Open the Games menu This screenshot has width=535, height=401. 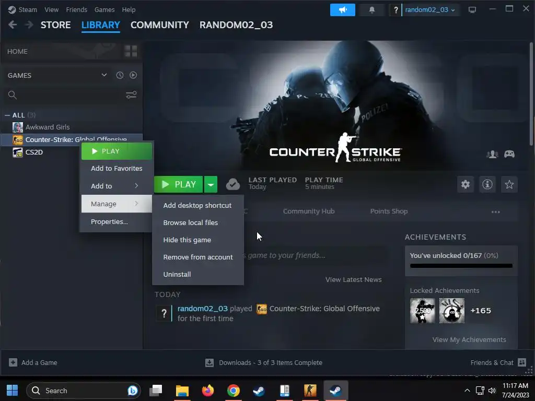[x=104, y=9]
